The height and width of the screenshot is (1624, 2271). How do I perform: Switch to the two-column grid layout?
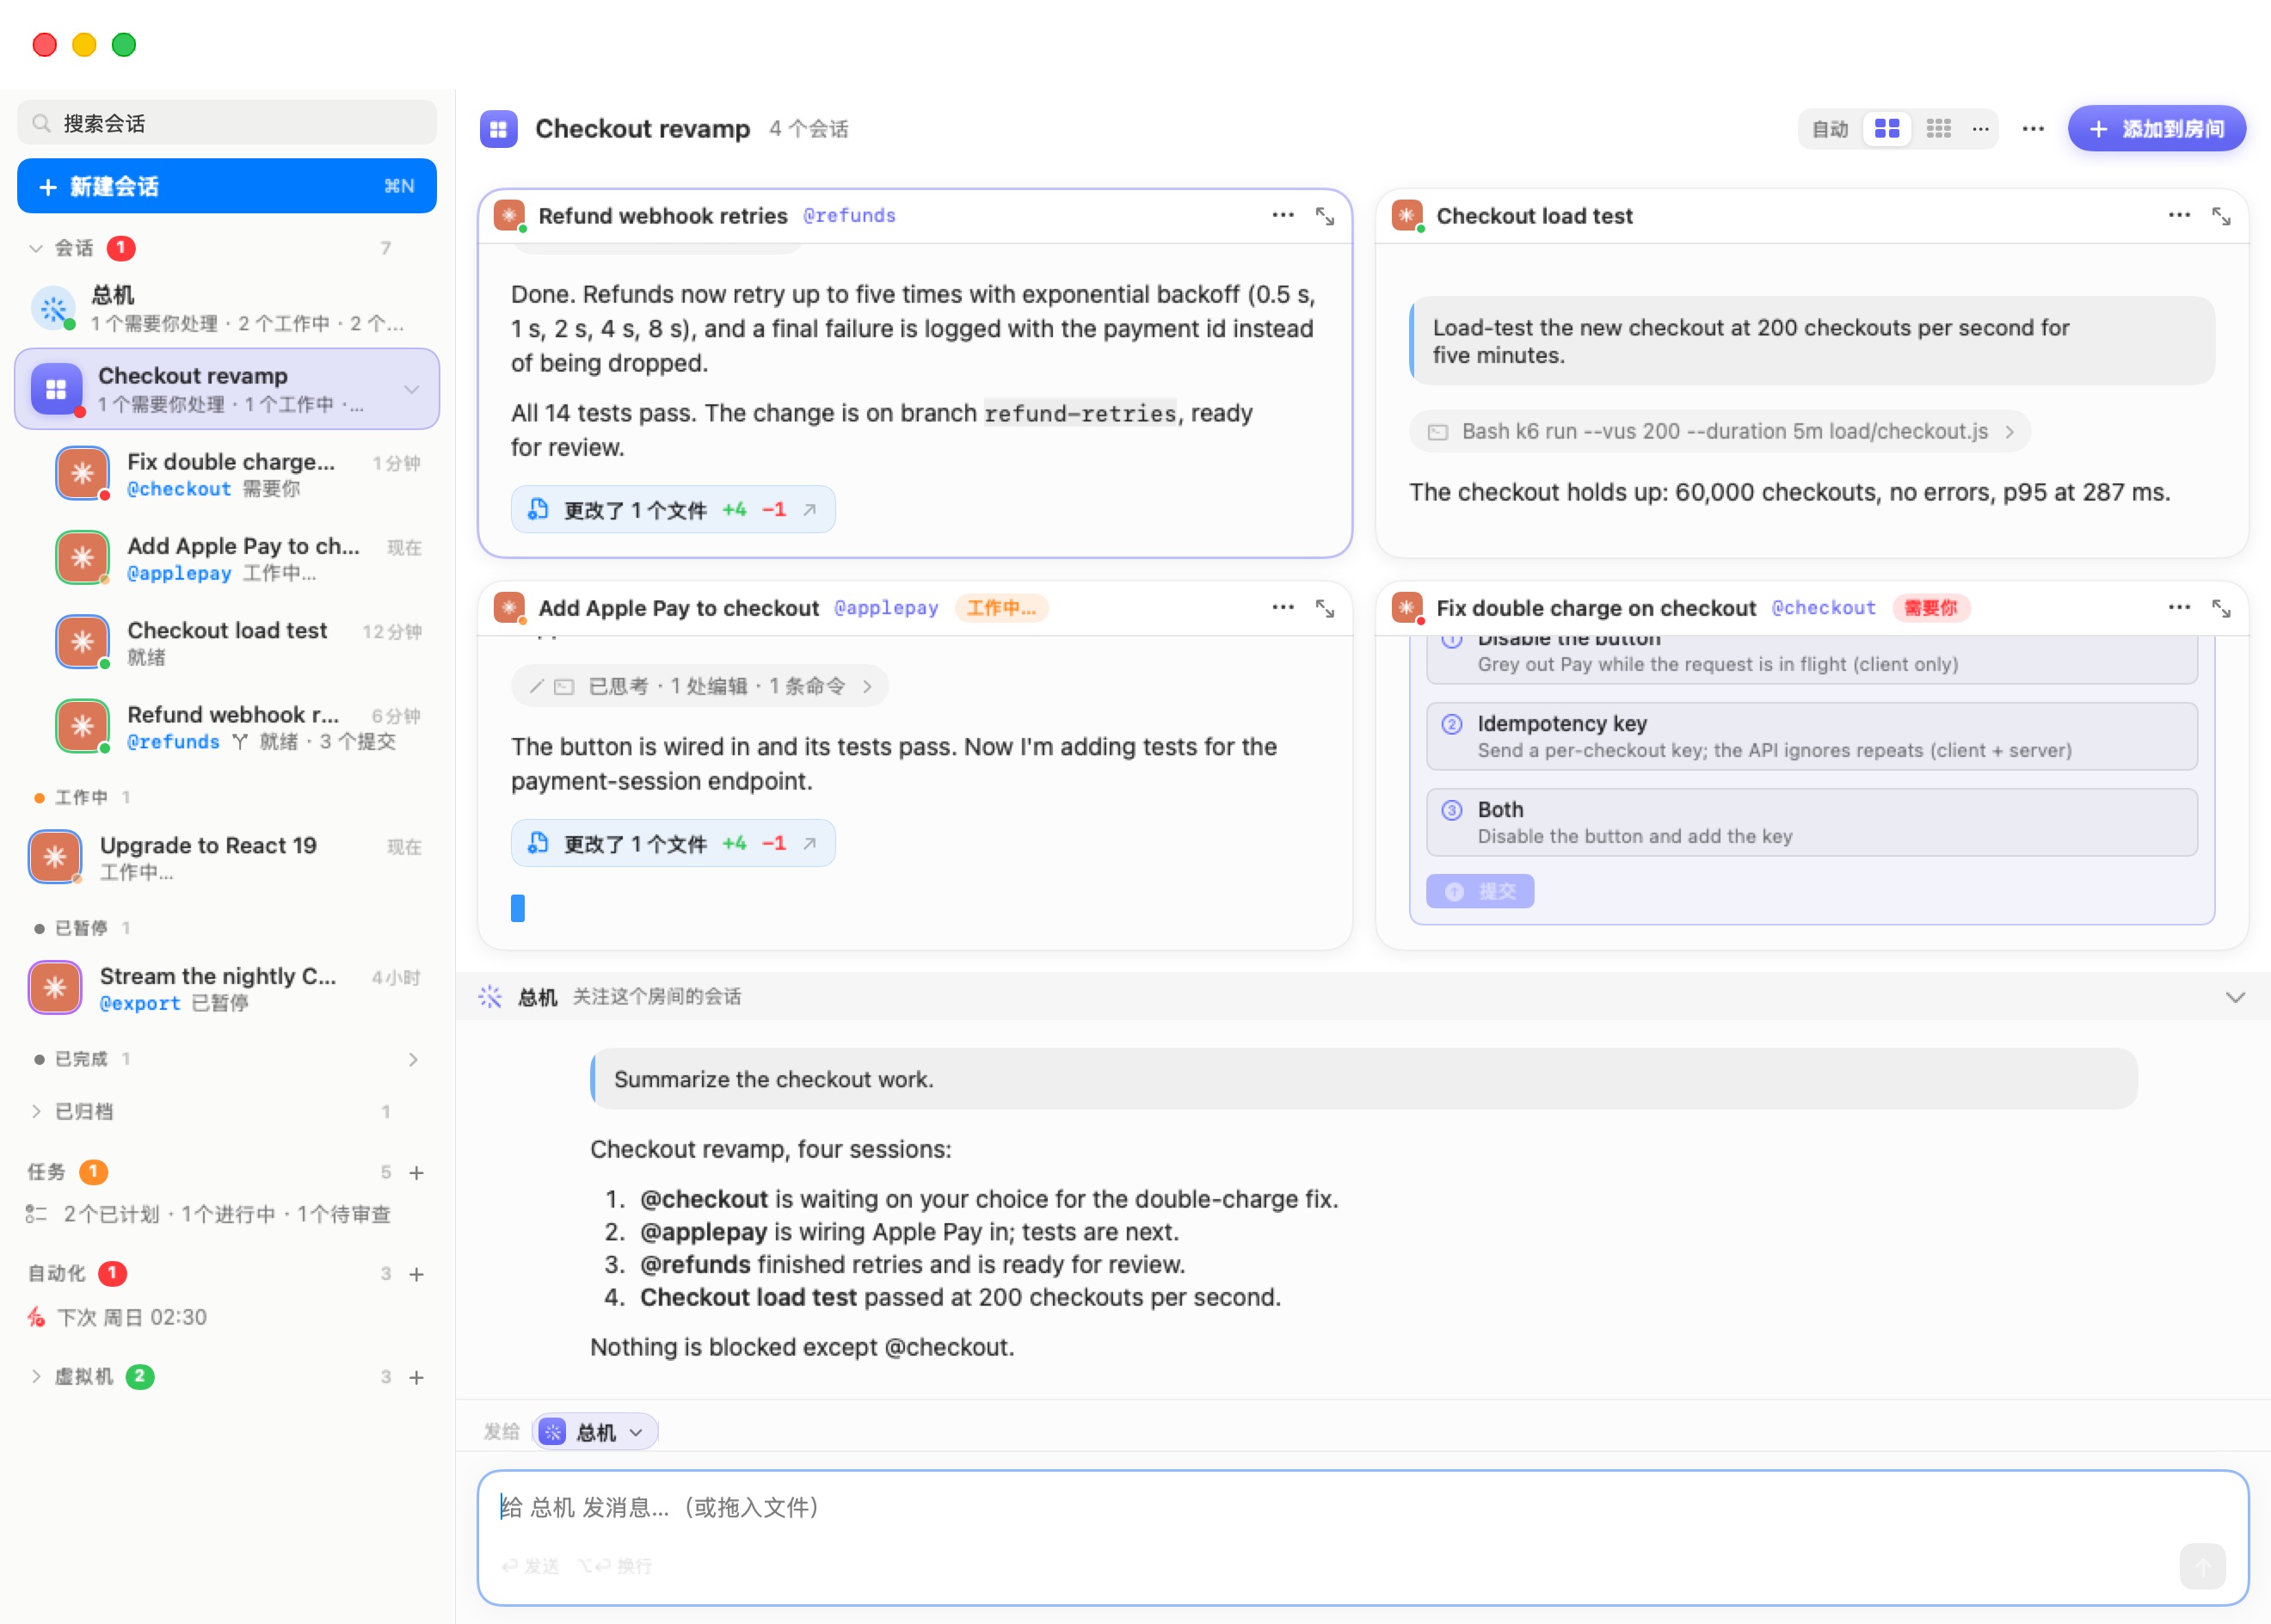tap(1887, 129)
